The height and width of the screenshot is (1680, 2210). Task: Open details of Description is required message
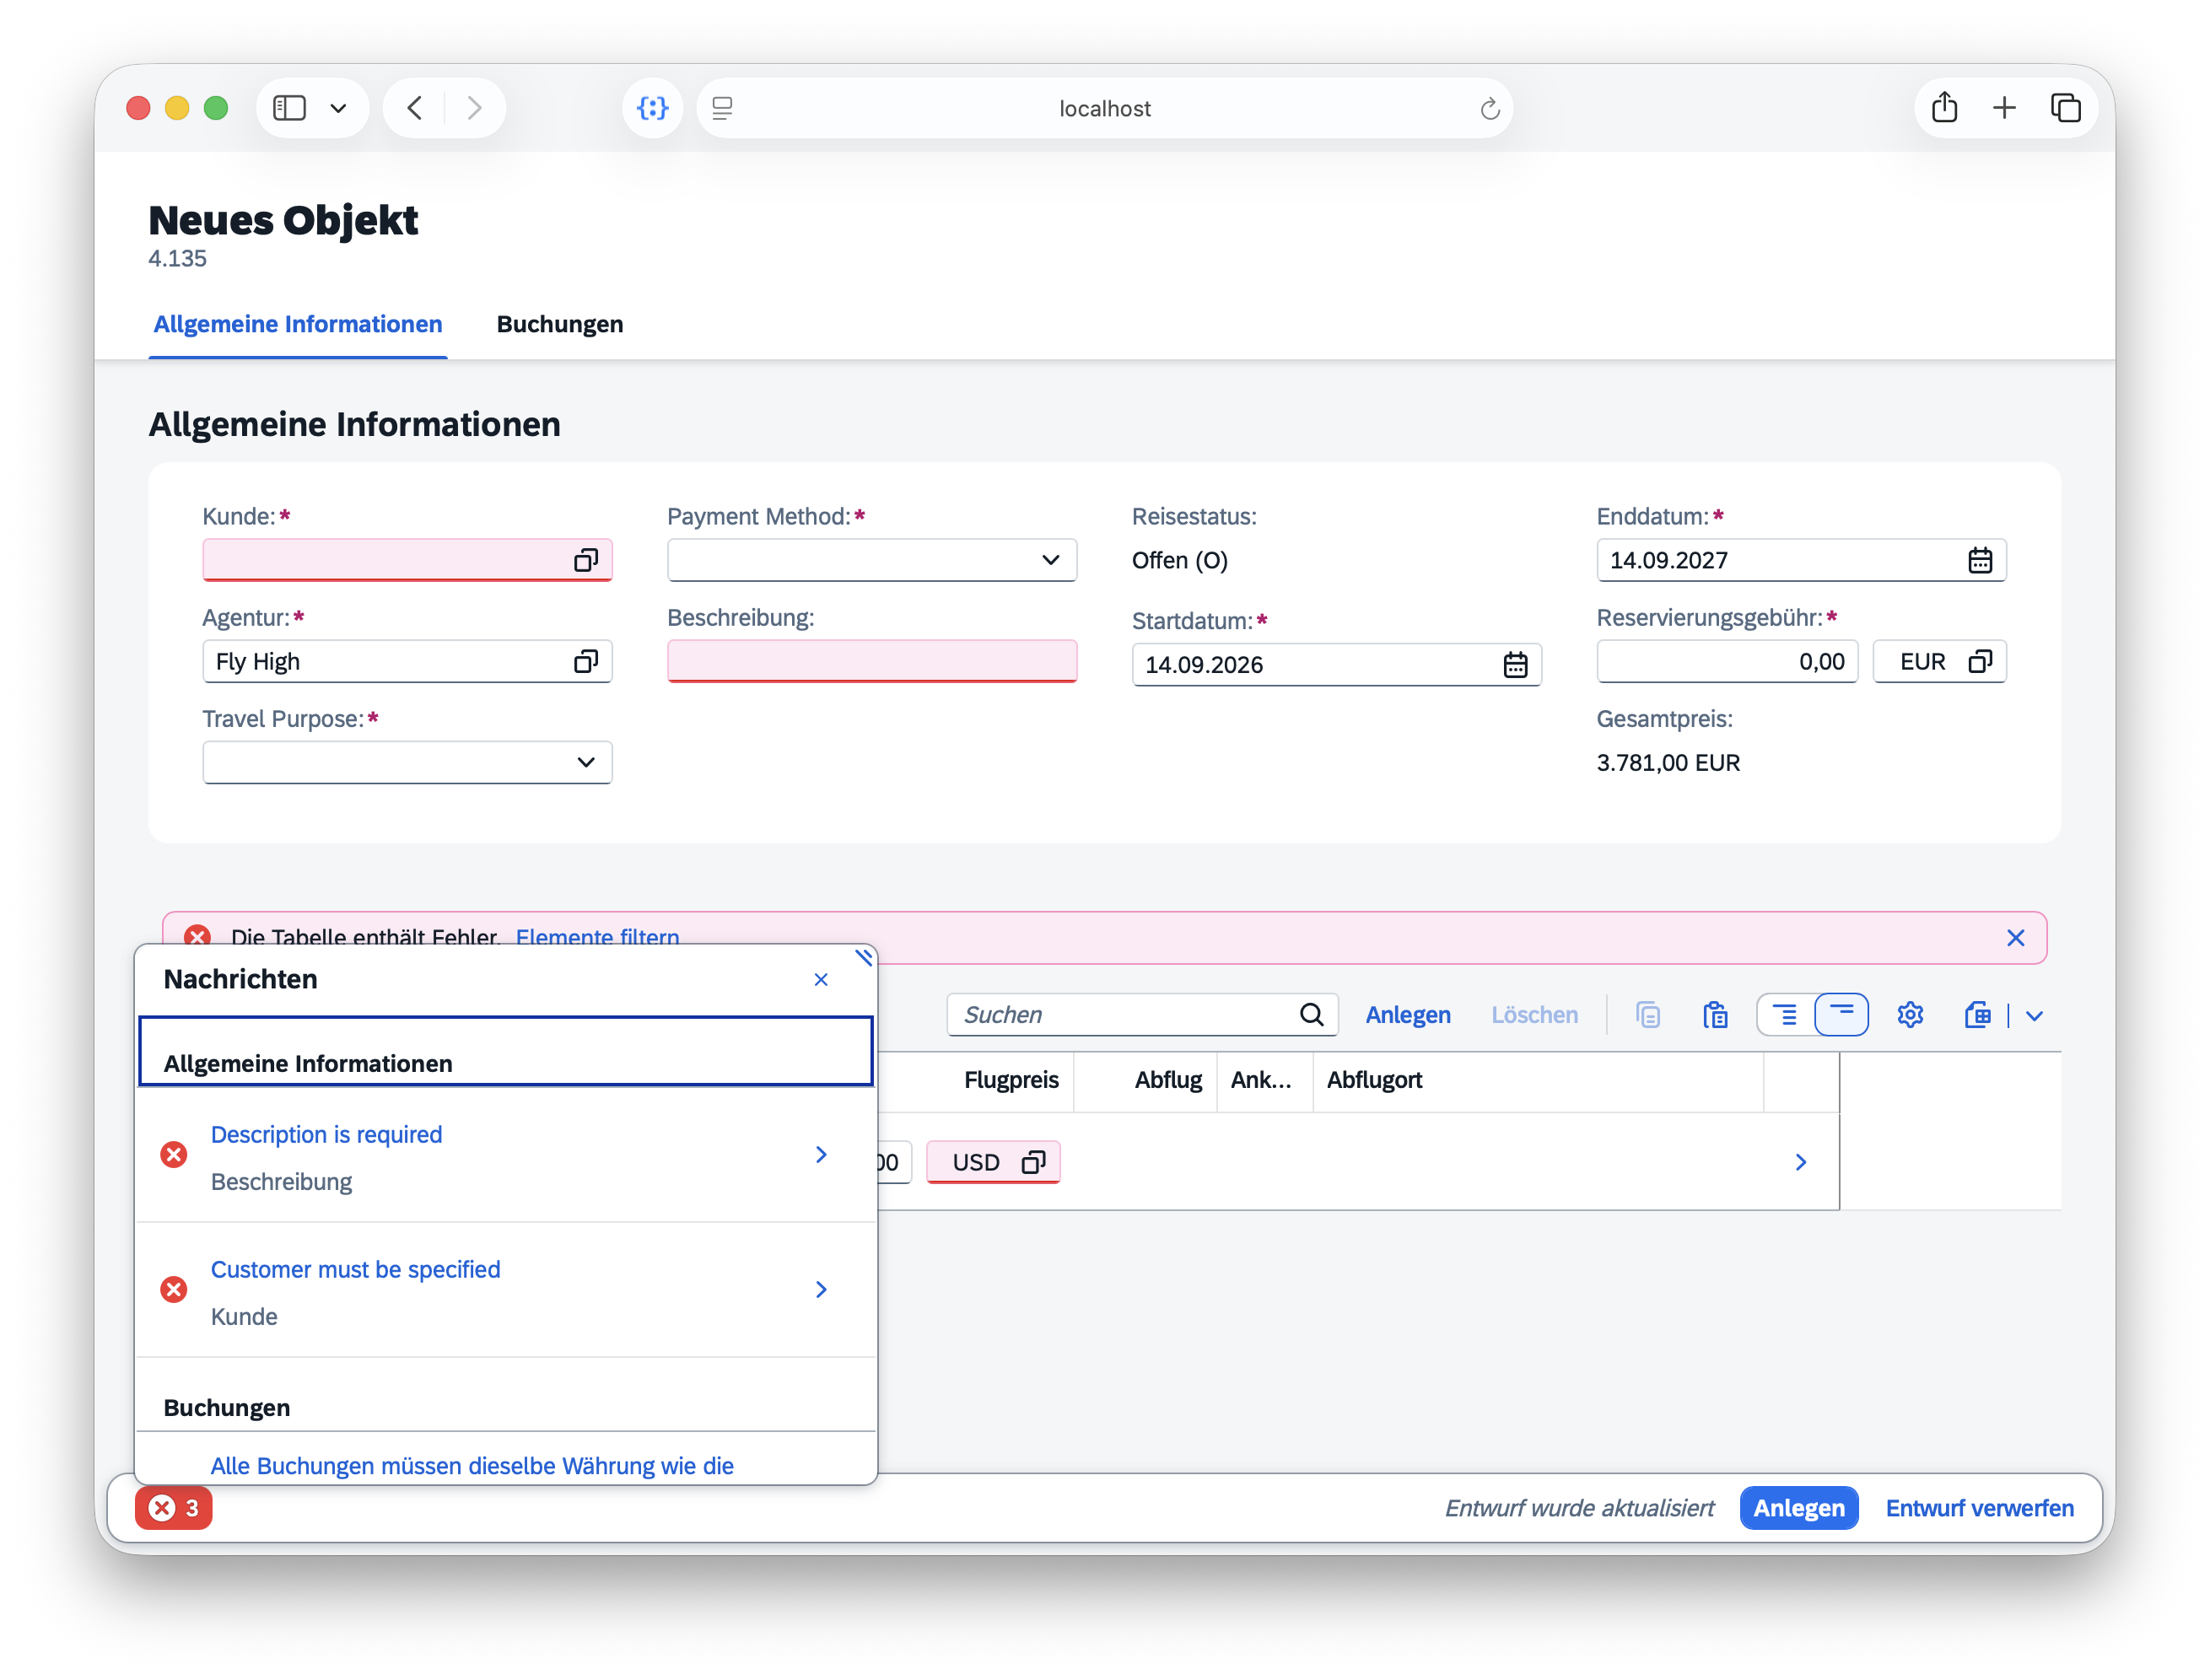(x=821, y=1155)
